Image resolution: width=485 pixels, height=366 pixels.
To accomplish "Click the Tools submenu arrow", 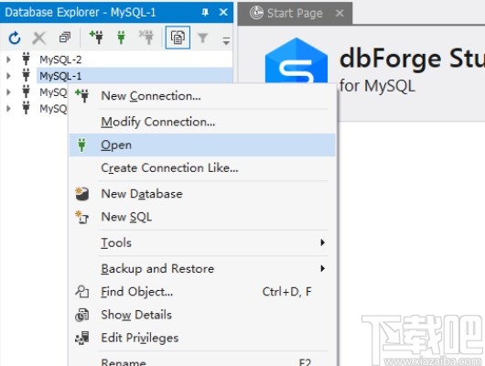I will coord(323,242).
